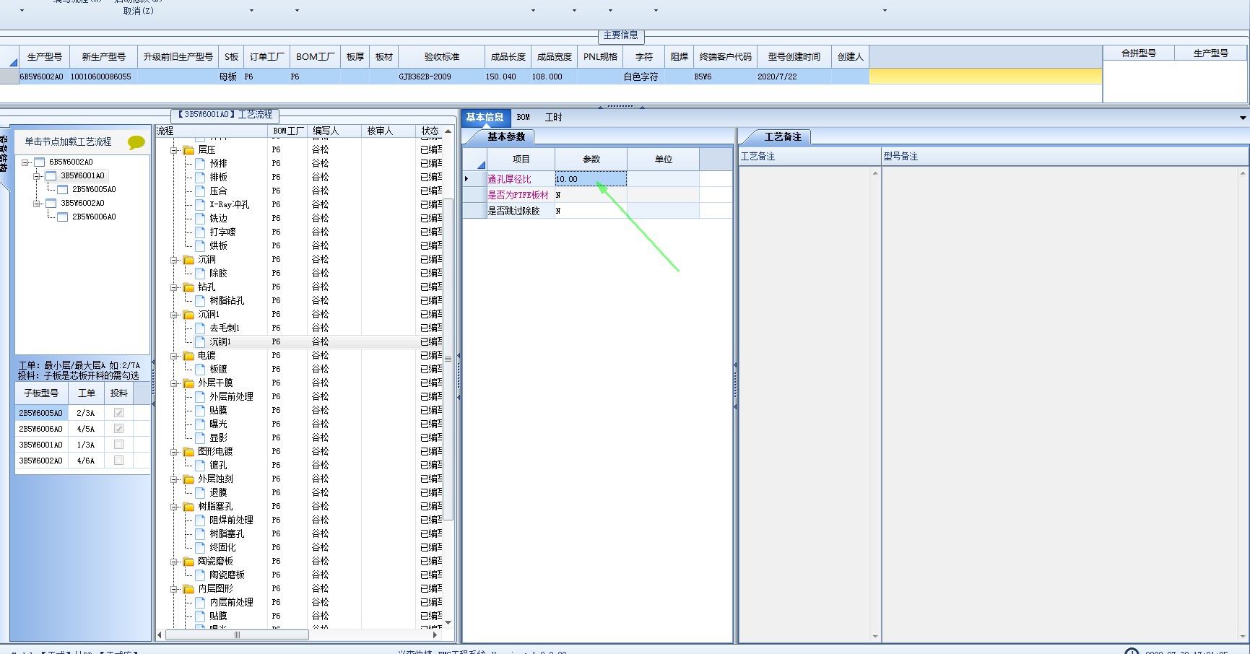The image size is (1250, 654).
Task: Click the document icon of 铣边 step
Action: point(200,219)
